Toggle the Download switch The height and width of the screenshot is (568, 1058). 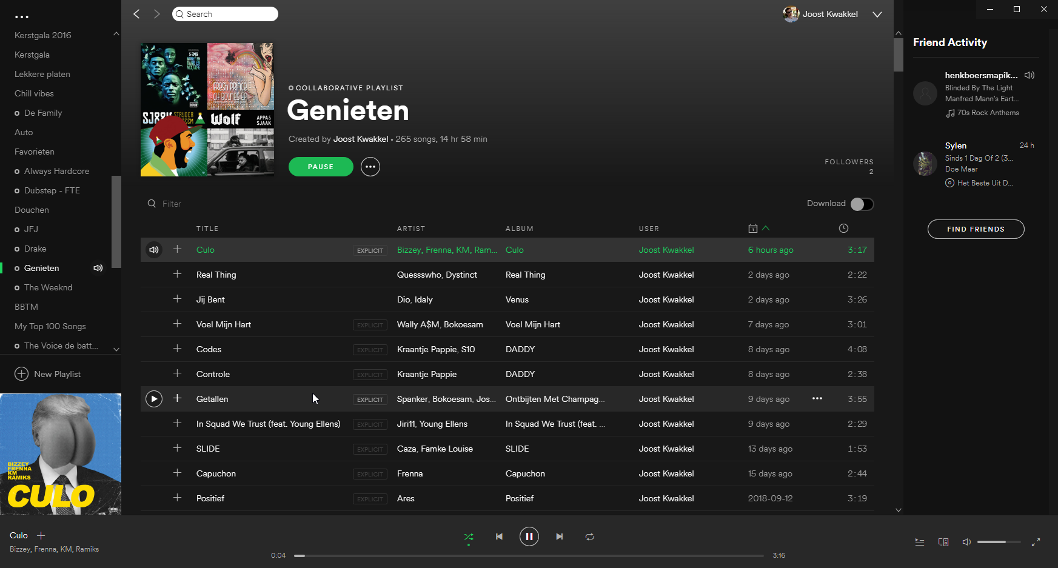tap(862, 204)
